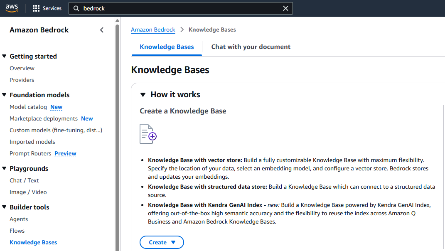Collapse the Amazon Bedrock side navigation
Image resolution: width=445 pixels, height=251 pixels.
tap(102, 30)
